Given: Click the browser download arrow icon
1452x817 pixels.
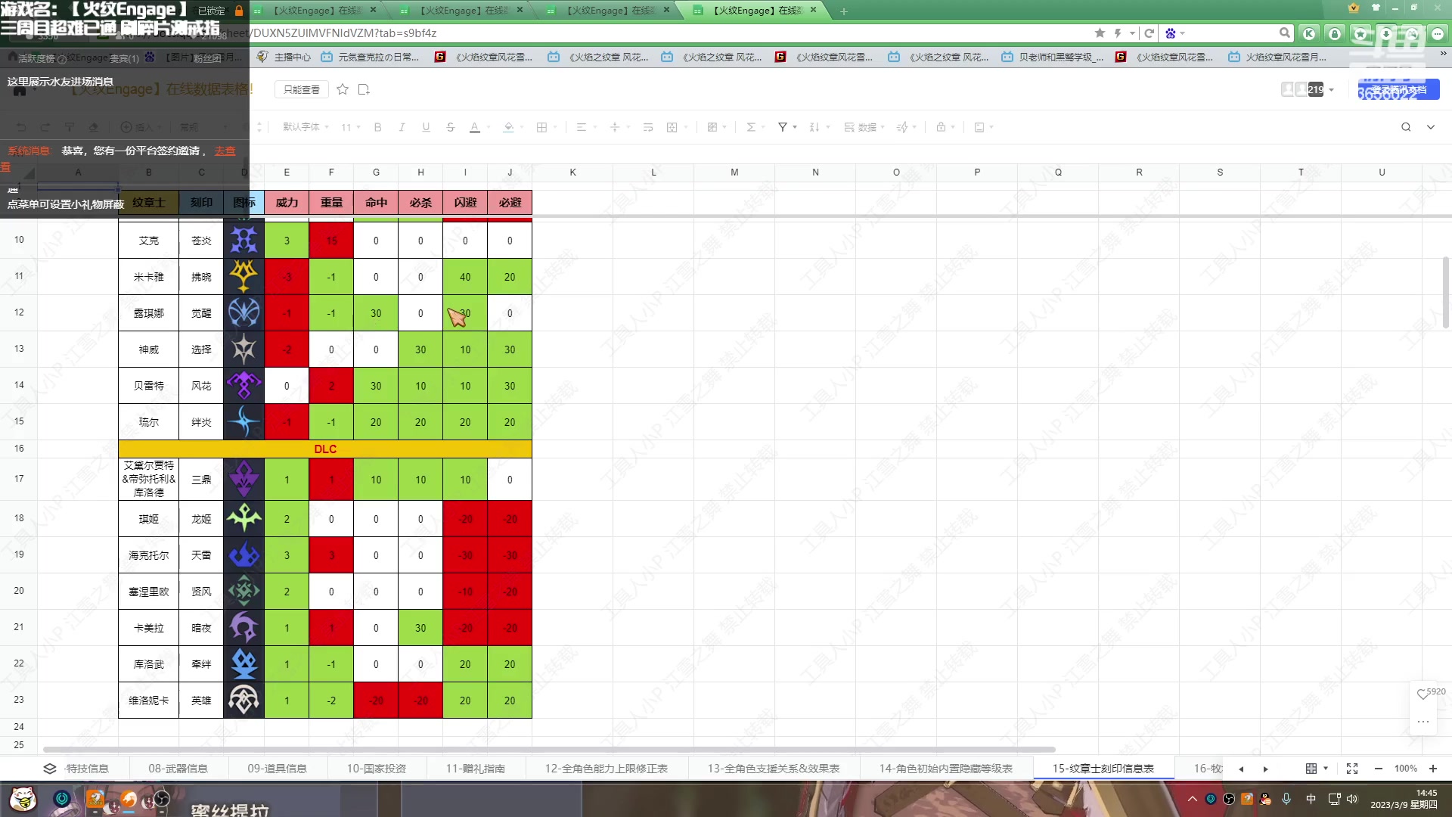Looking at the screenshot, I should coord(1386,33).
